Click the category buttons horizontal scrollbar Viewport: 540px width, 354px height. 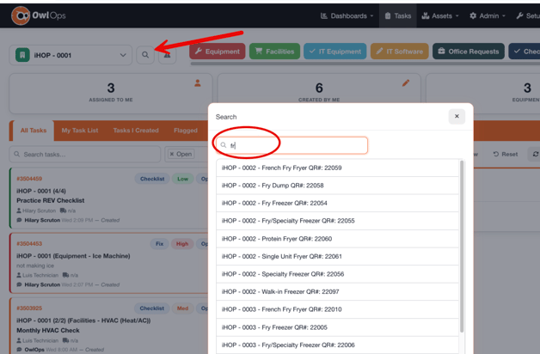pyautogui.click(x=365, y=64)
